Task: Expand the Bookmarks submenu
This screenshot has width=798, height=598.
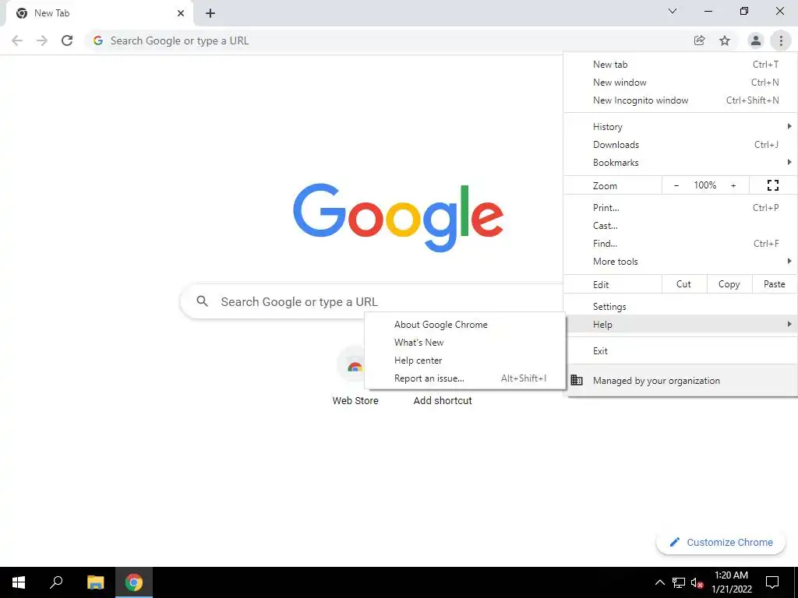Action: point(680,163)
